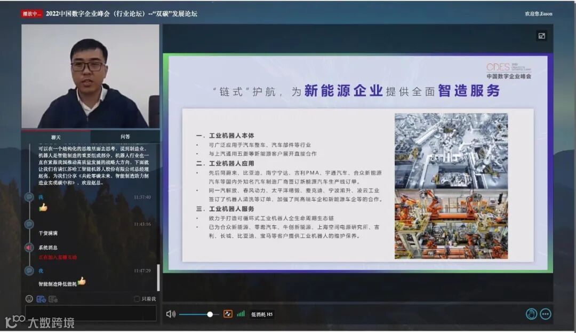576x333 pixels.
Task: Open the more options ellipsis menu
Action: 546,314
